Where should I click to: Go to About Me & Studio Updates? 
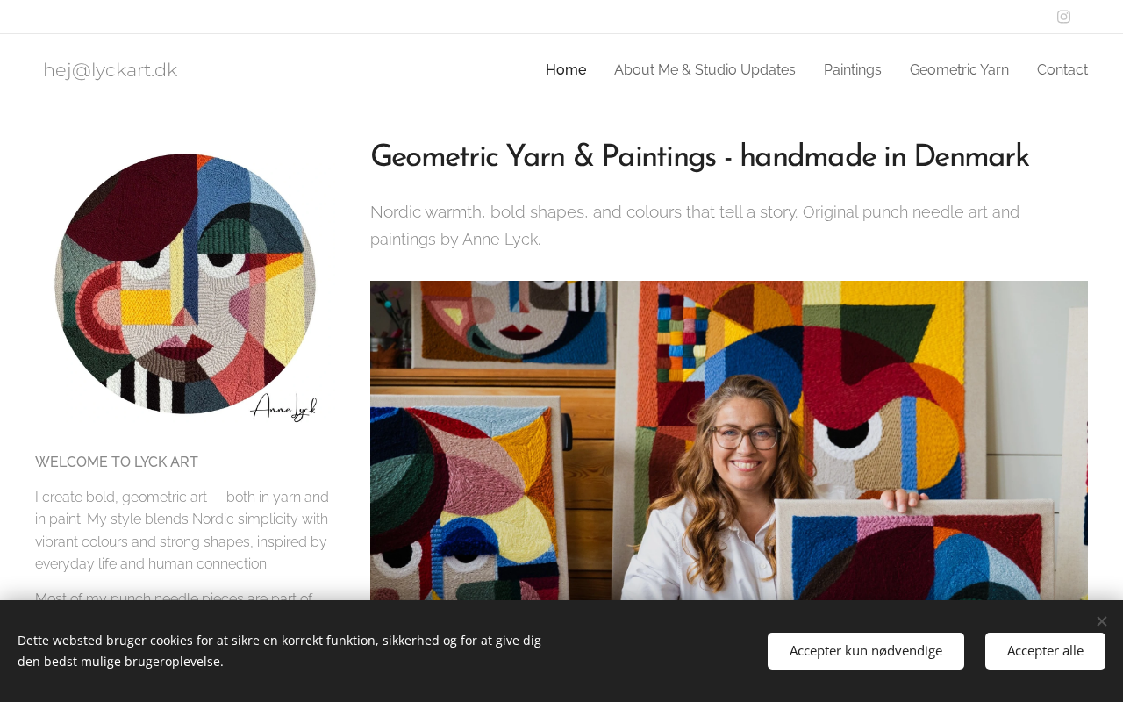tap(705, 70)
